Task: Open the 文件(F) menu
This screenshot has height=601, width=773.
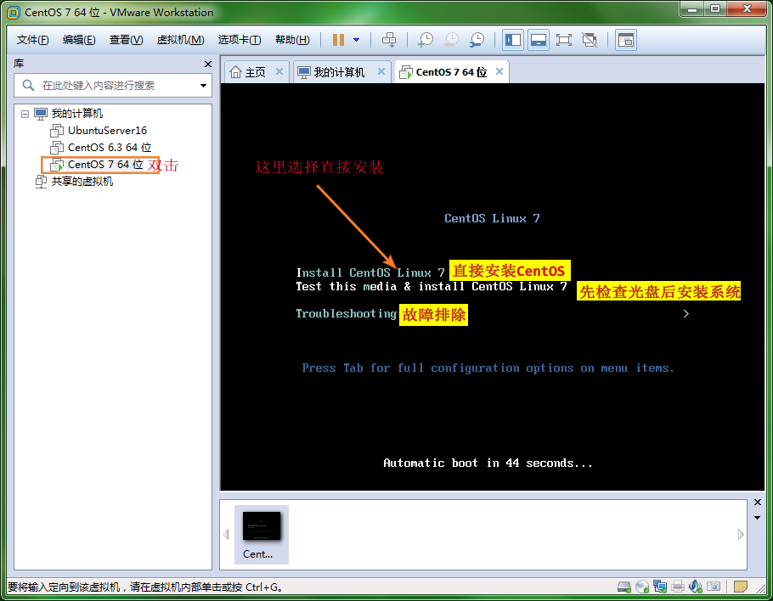Action: click(x=32, y=40)
